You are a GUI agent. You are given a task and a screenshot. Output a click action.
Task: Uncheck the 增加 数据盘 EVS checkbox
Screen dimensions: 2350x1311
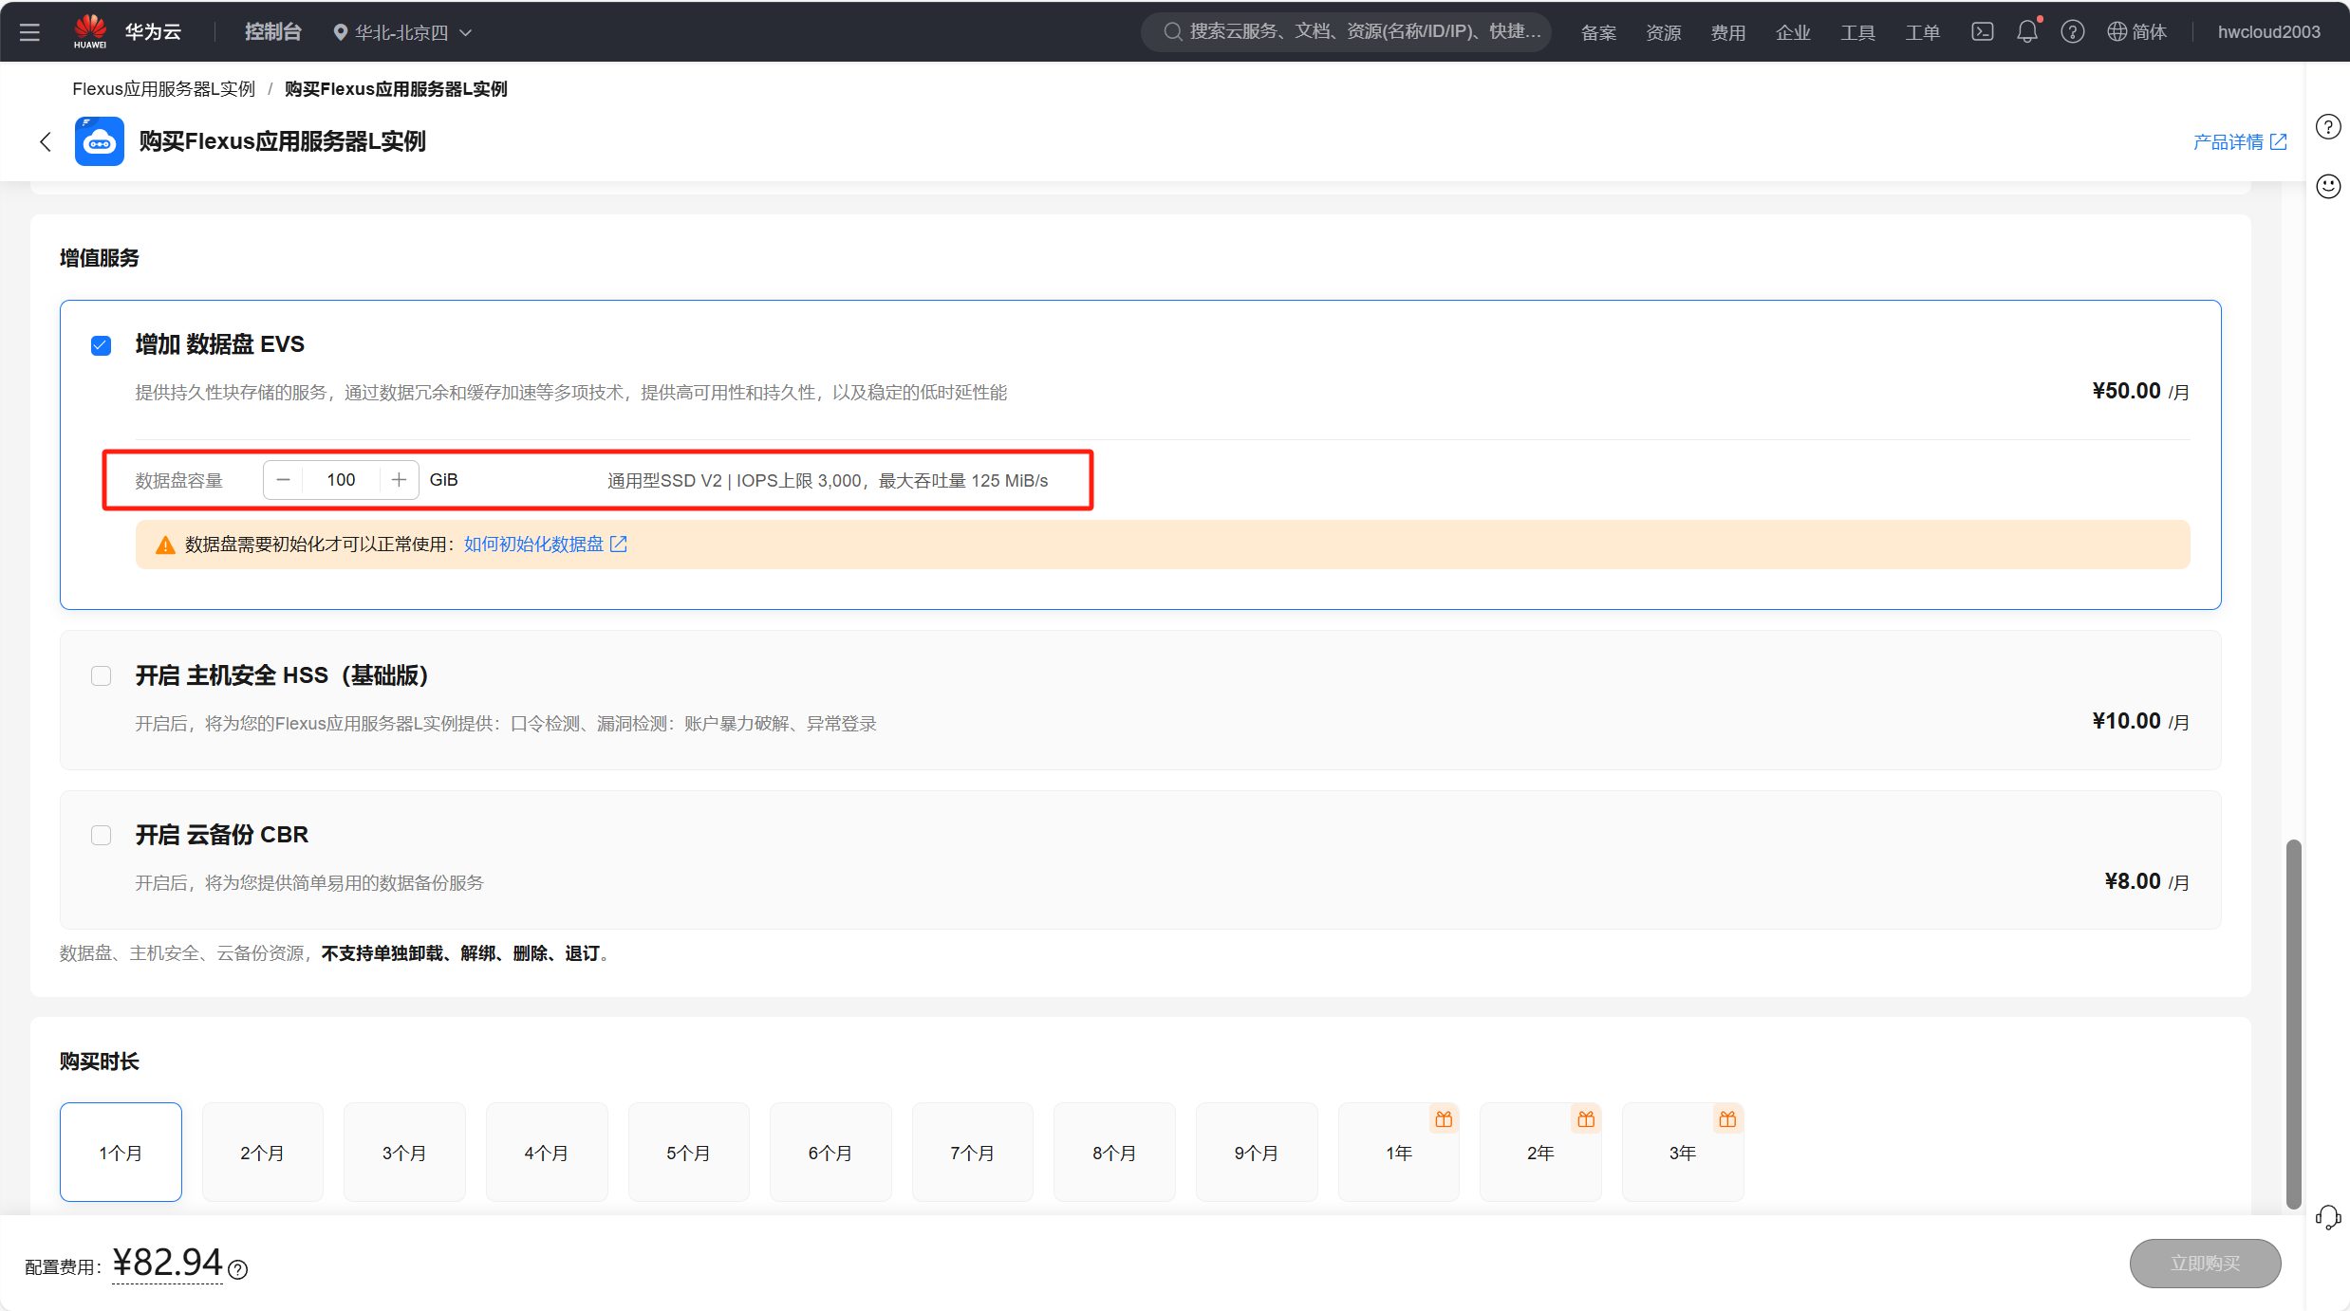[101, 345]
